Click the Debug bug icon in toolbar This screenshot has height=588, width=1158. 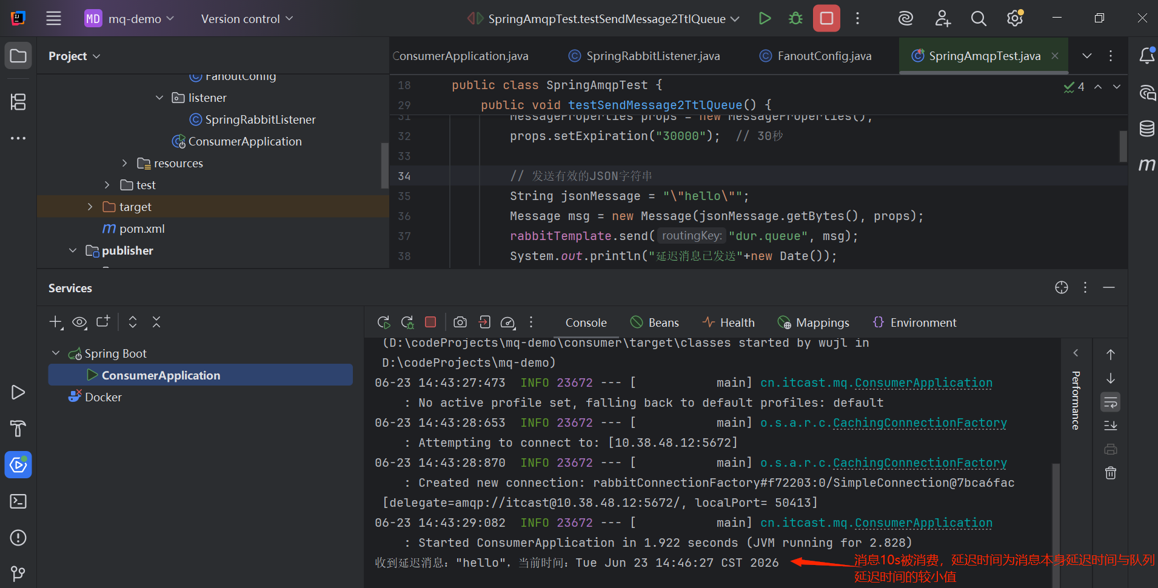(x=795, y=19)
